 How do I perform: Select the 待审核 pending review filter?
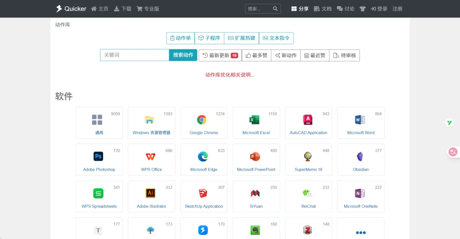345,55
